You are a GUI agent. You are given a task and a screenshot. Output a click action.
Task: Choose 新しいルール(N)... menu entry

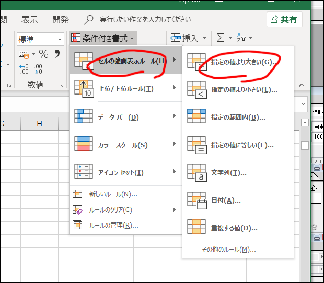pos(125,194)
